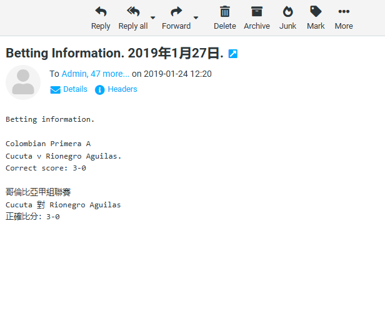Screen dimensions: 385x316
Task: Open the message in a new window
Action: (x=233, y=54)
